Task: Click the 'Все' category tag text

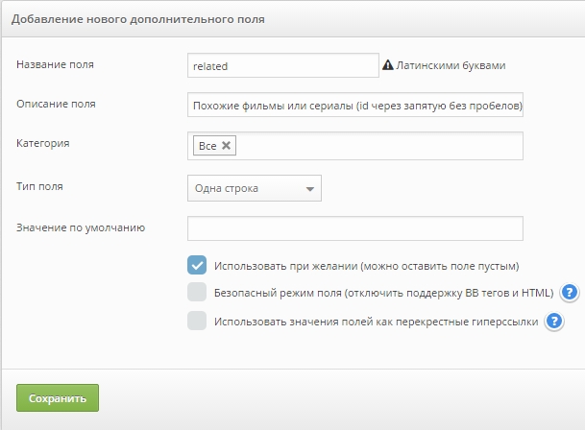Action: [x=207, y=146]
